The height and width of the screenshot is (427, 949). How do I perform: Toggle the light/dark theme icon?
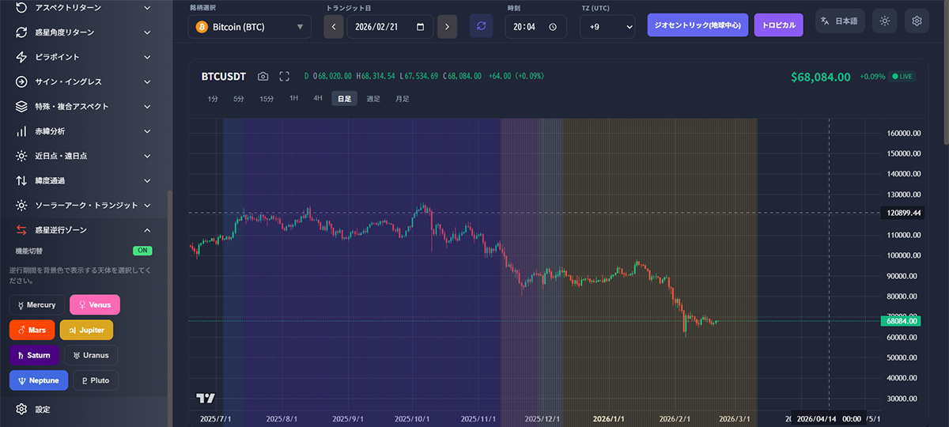tap(884, 21)
